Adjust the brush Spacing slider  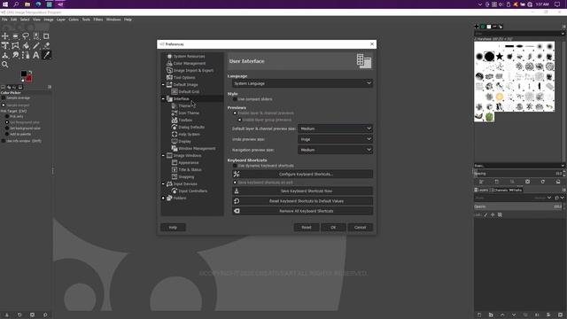coord(517,174)
